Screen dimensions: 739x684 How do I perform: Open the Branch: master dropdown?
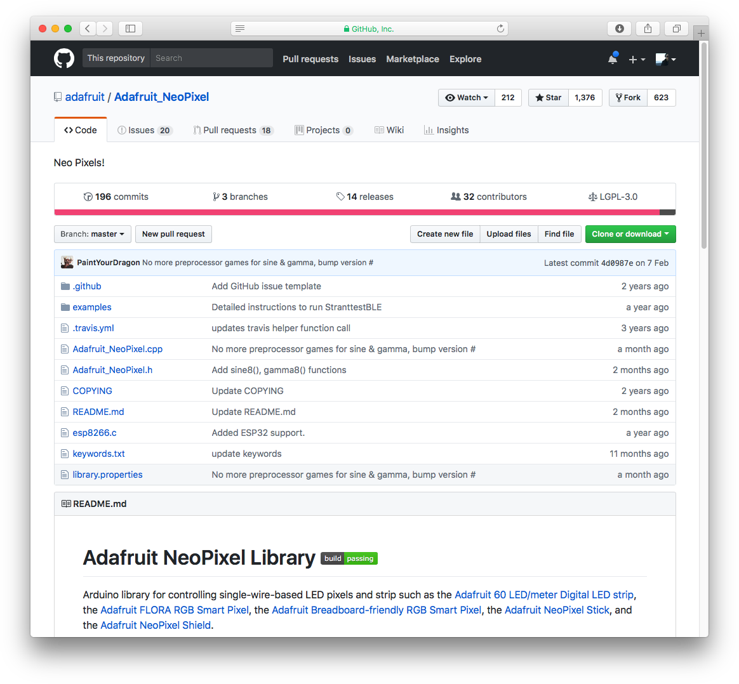coord(93,234)
